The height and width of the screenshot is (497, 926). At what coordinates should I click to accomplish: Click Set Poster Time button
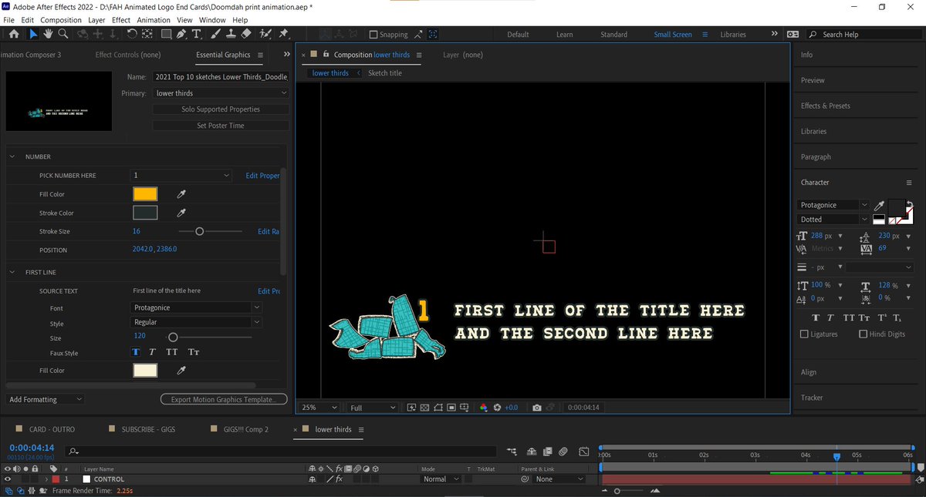[x=221, y=126]
